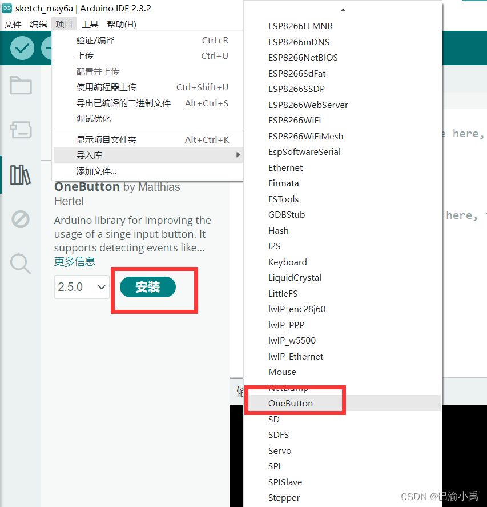
Task: Click the Verify checkmark toolbar button
Action: pyautogui.click(x=22, y=48)
